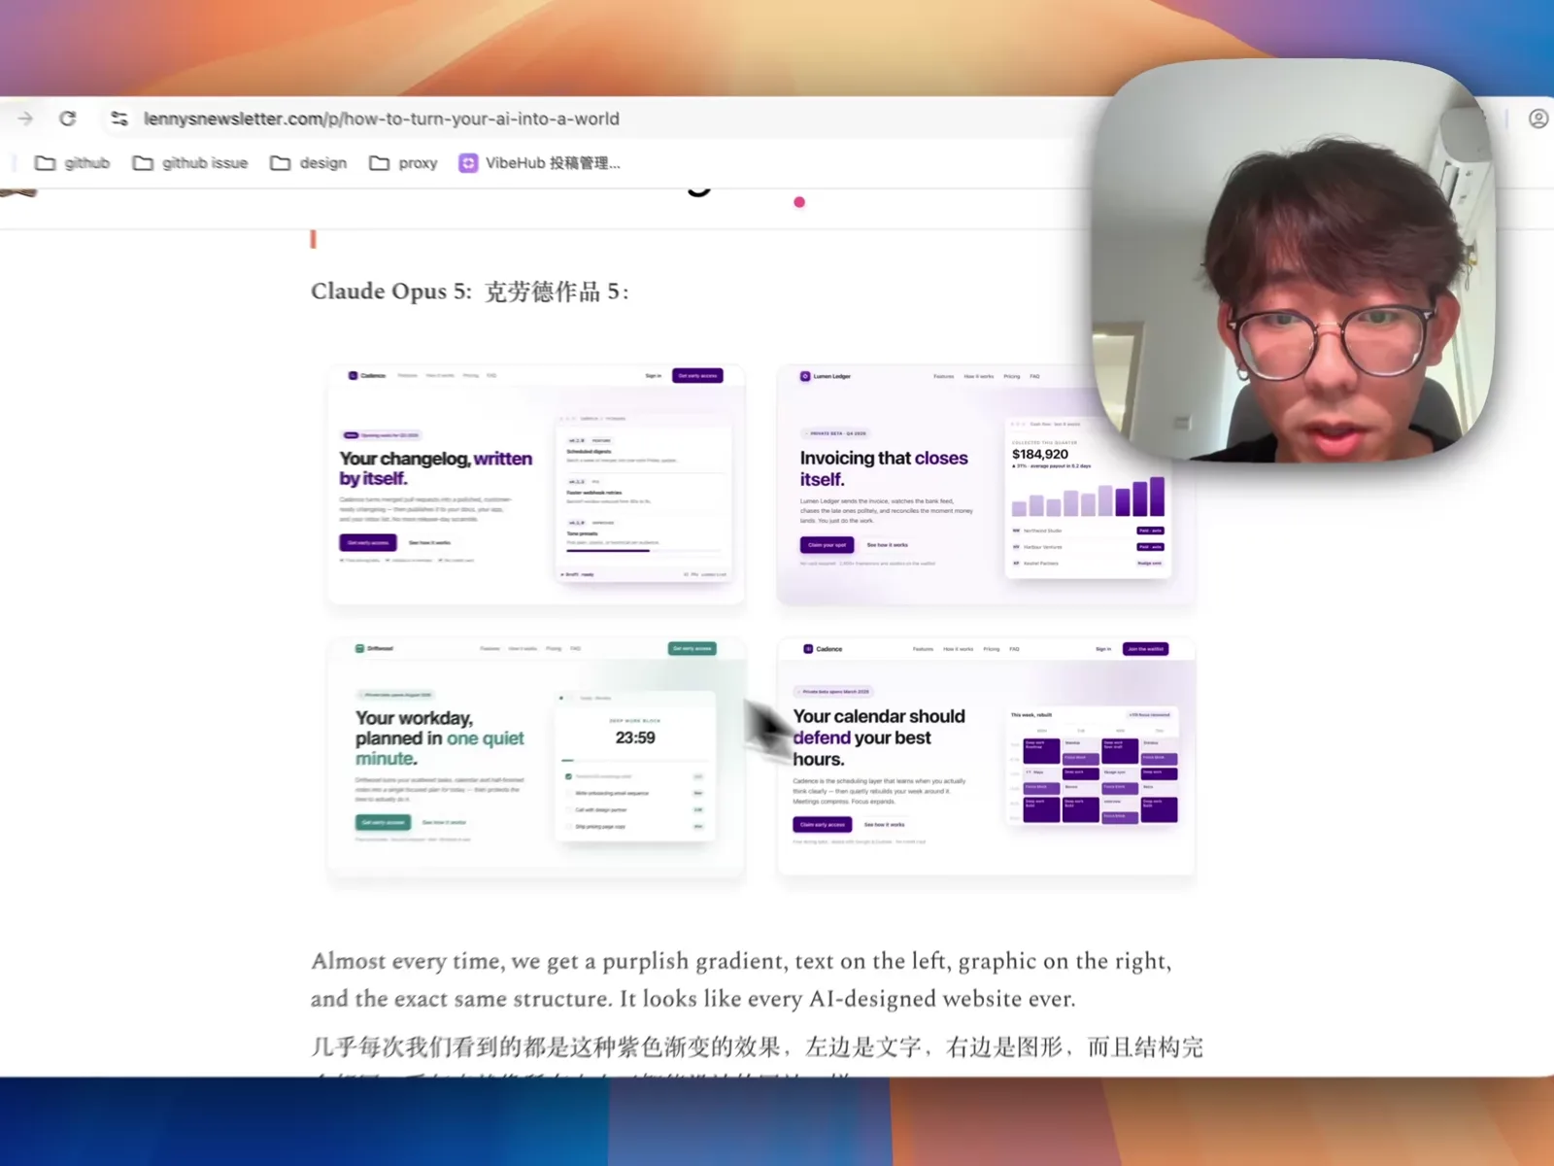Open the github issue bookmark folder
The width and height of the screenshot is (1554, 1166).
coord(190,163)
